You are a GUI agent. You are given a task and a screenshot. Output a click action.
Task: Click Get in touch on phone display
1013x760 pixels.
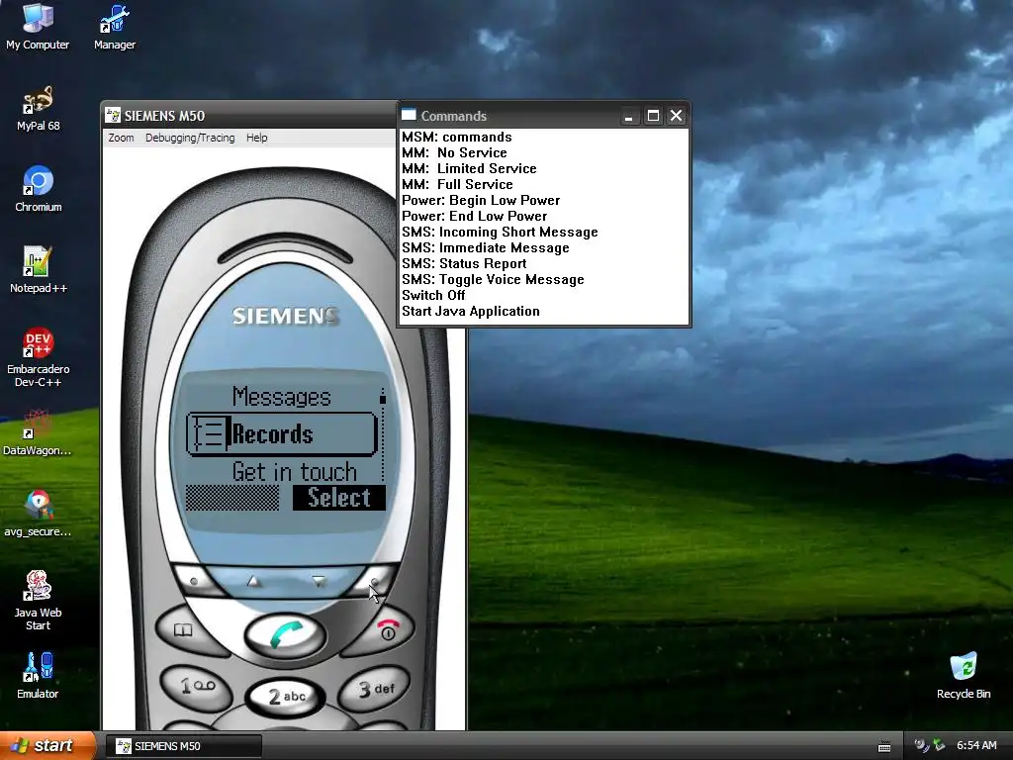click(295, 472)
